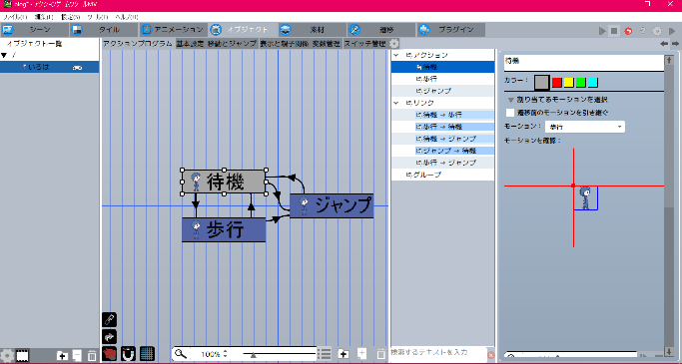Open the モーション dropdown showing 歩行

click(x=584, y=127)
